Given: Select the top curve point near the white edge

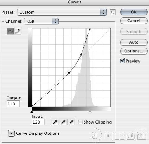Looking at the screenshot, I should (x=90, y=29).
